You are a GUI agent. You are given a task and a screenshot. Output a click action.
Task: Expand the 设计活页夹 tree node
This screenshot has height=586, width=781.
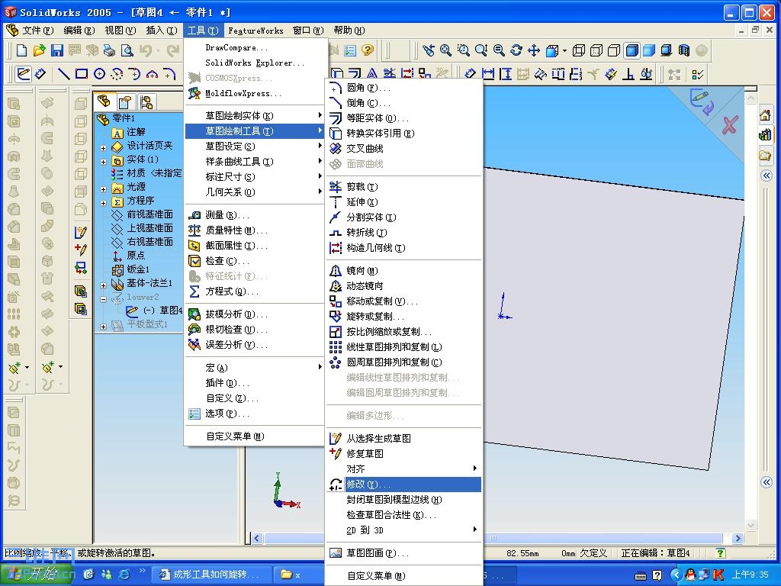[103, 147]
